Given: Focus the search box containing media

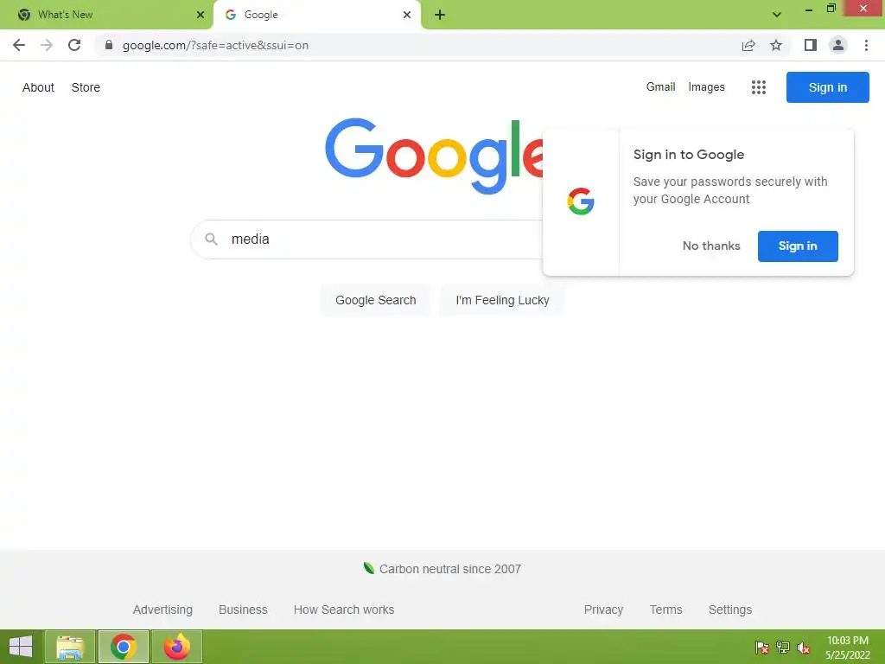Looking at the screenshot, I should pyautogui.click(x=366, y=239).
